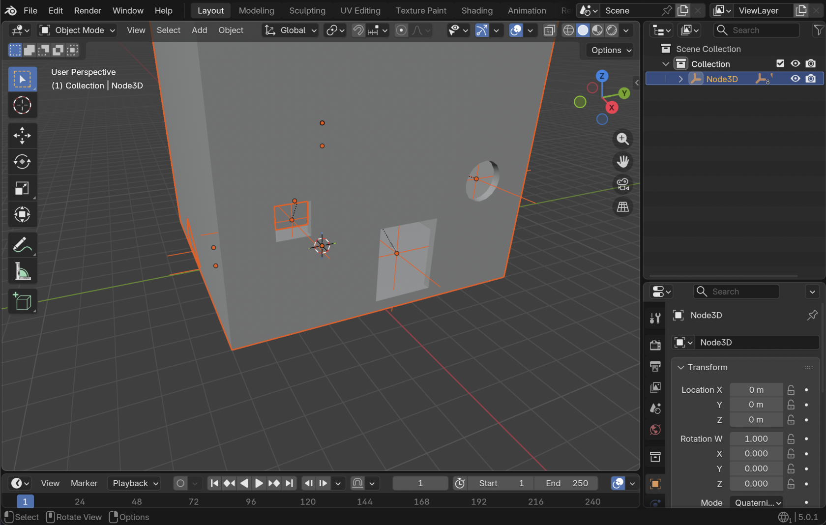The width and height of the screenshot is (826, 525).
Task: Click the viewport Options button
Action: (x=611, y=50)
